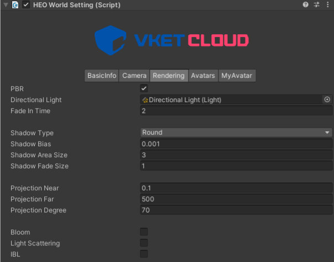Enable the Bloom checkbox
The height and width of the screenshot is (262, 334).
coord(144,232)
